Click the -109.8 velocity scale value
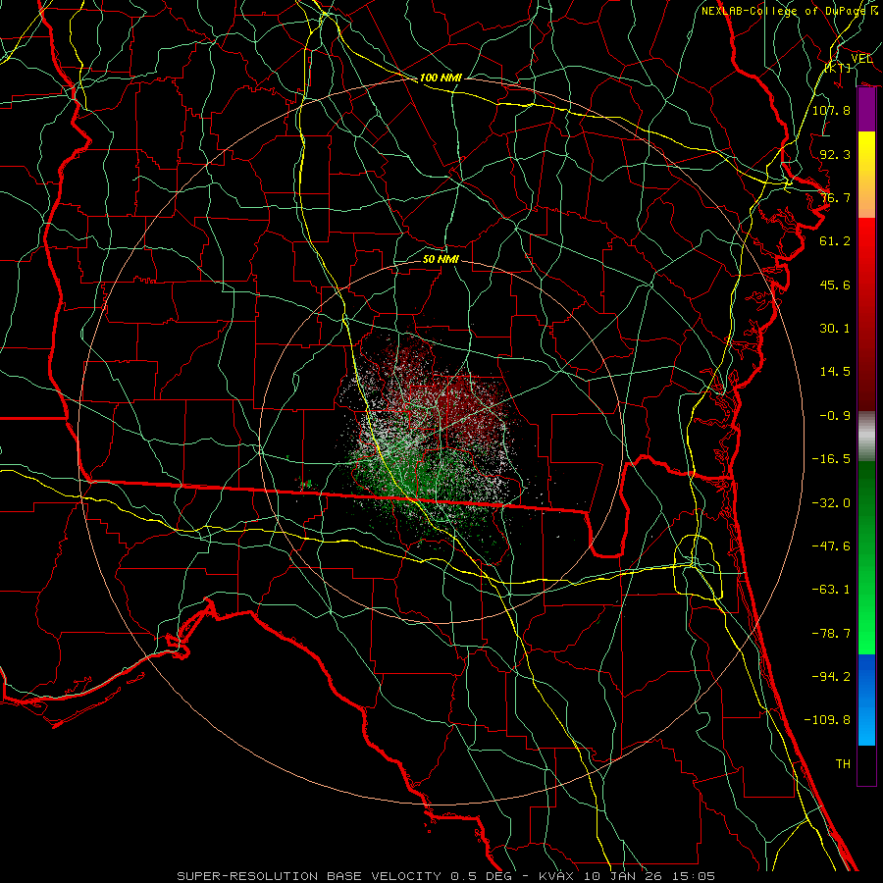 click(827, 720)
